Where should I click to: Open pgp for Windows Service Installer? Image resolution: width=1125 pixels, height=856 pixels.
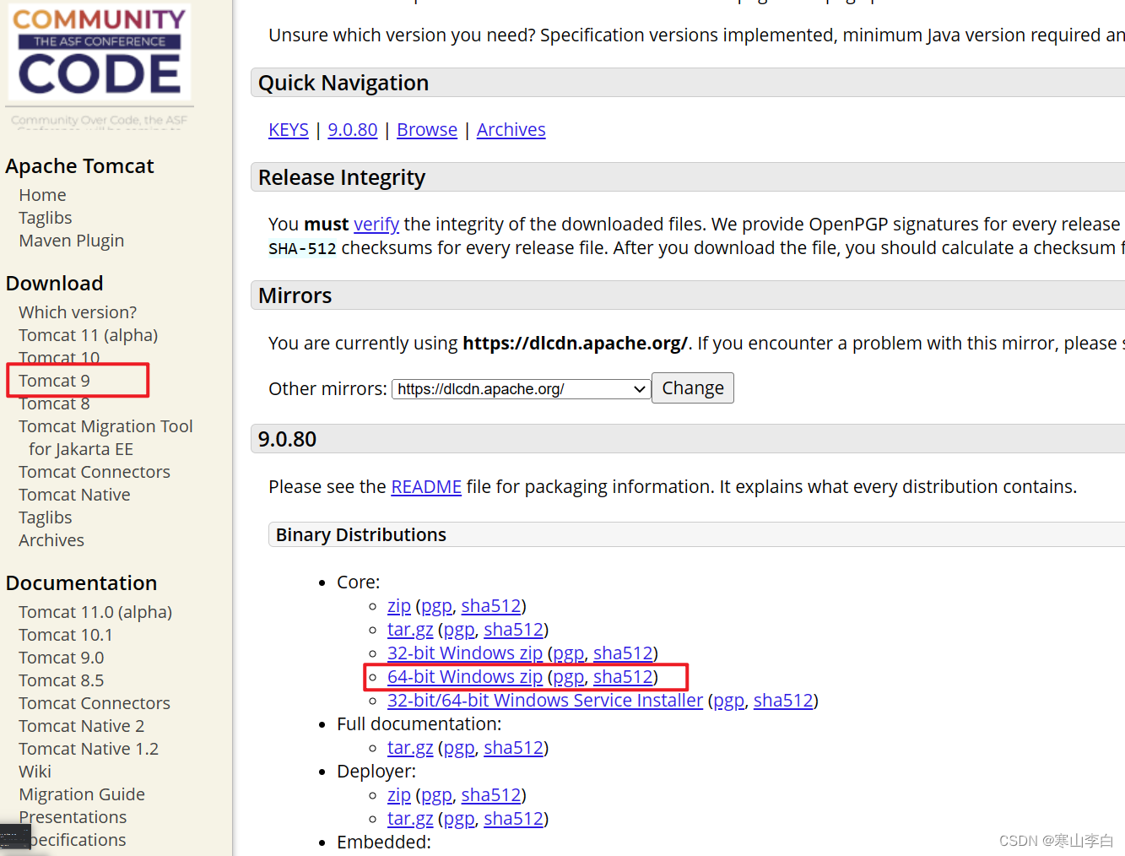tap(729, 701)
